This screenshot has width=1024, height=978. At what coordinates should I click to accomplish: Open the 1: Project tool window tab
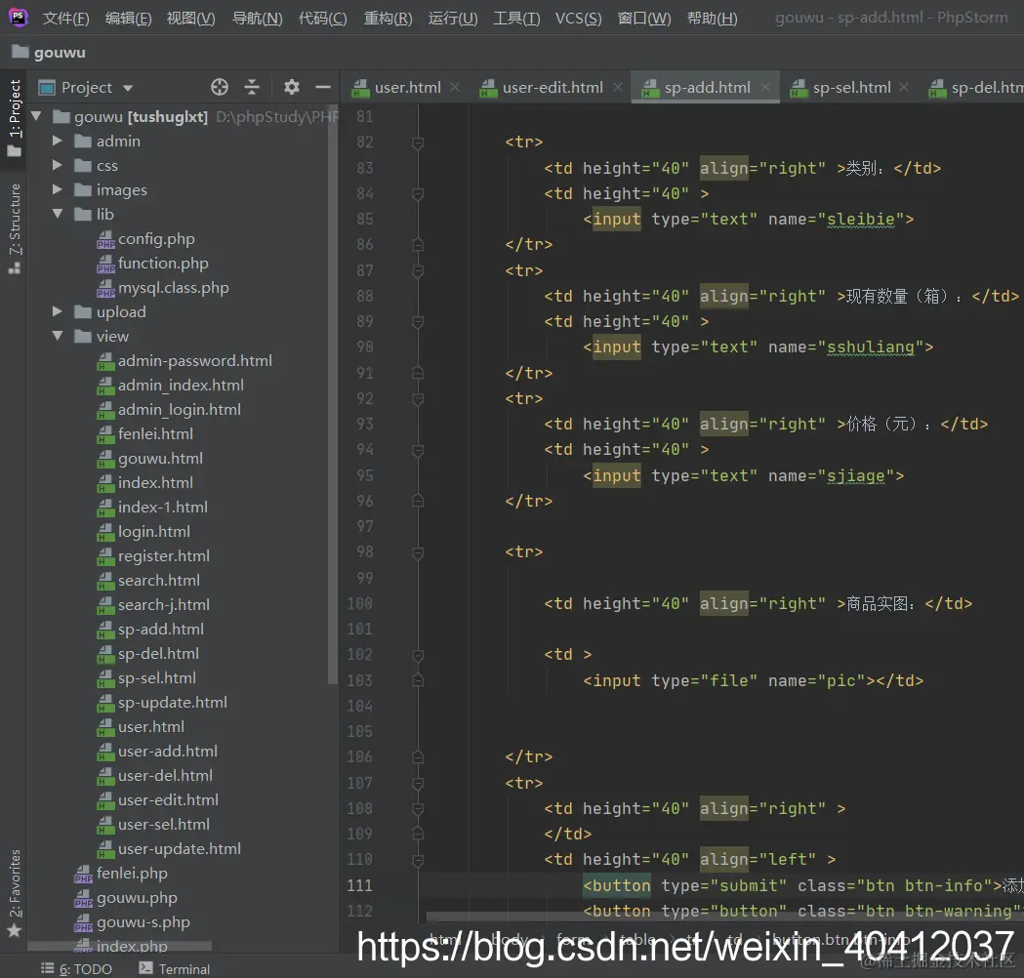14,118
